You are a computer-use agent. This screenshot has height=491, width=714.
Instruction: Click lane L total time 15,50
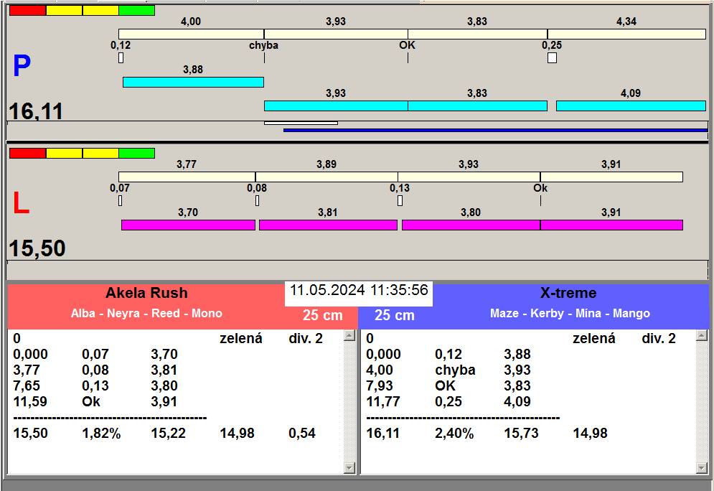37,248
